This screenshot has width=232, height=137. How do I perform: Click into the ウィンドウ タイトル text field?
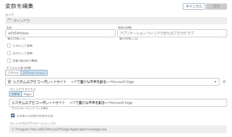click(x=118, y=103)
